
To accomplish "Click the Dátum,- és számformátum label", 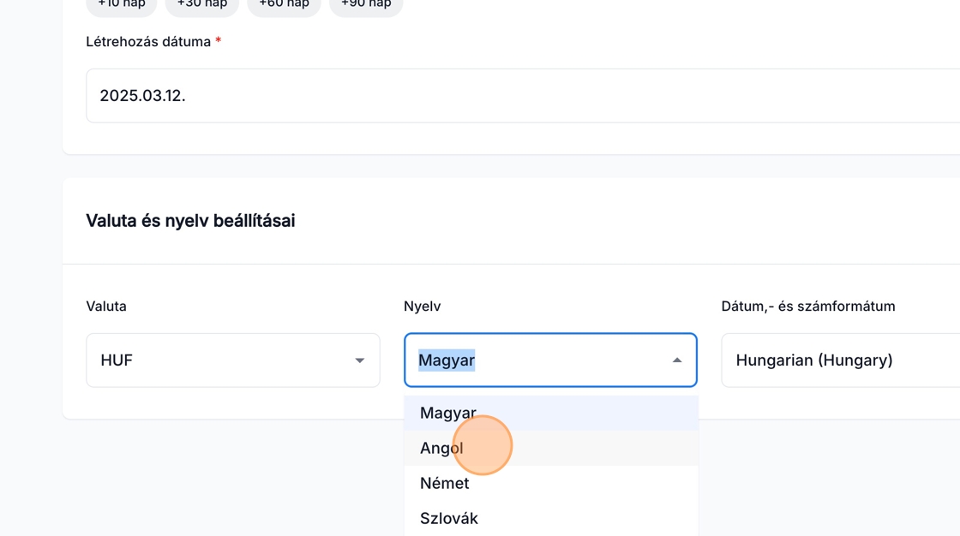I will pyautogui.click(x=808, y=306).
